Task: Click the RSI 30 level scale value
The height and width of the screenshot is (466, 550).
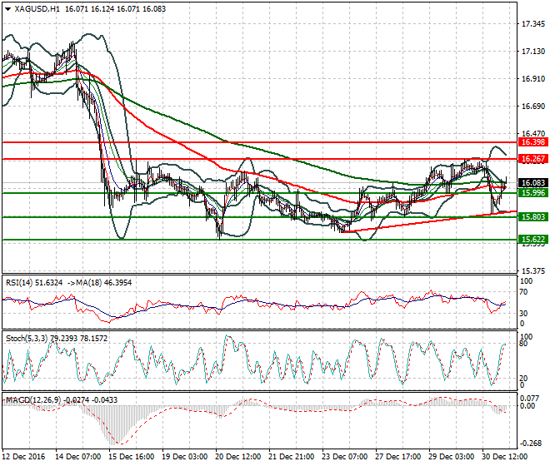Action: pyautogui.click(x=523, y=313)
